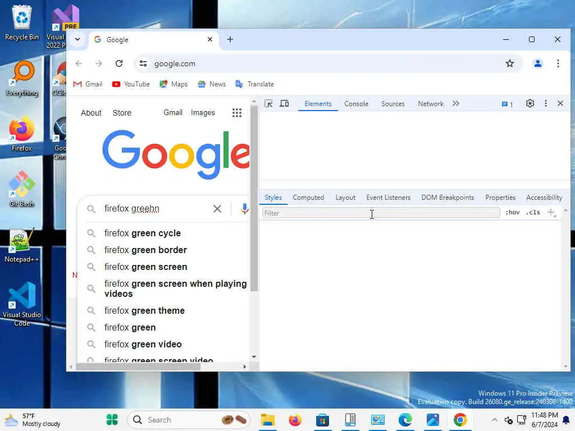Viewport: 575px width, 431px height.
Task: Open the Accessibility tab
Action: [x=544, y=198]
